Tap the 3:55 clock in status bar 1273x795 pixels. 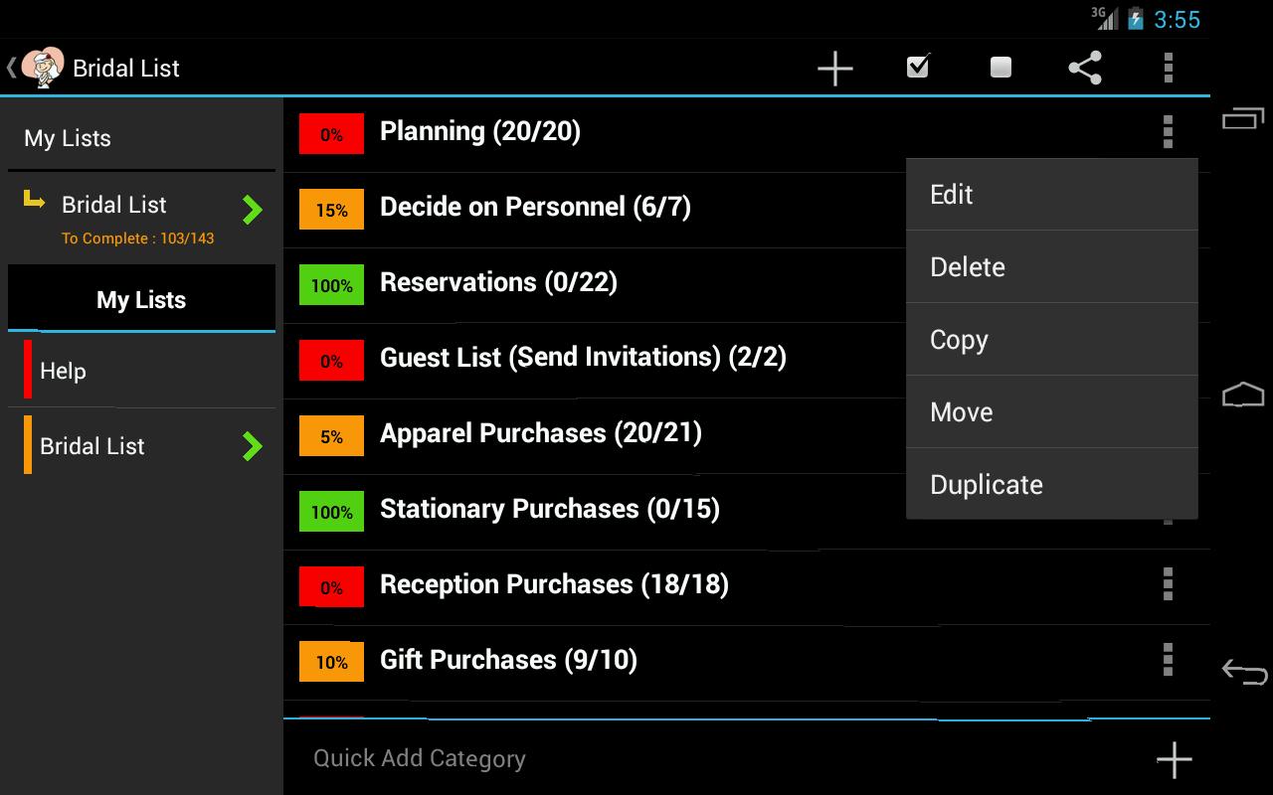click(x=1177, y=19)
